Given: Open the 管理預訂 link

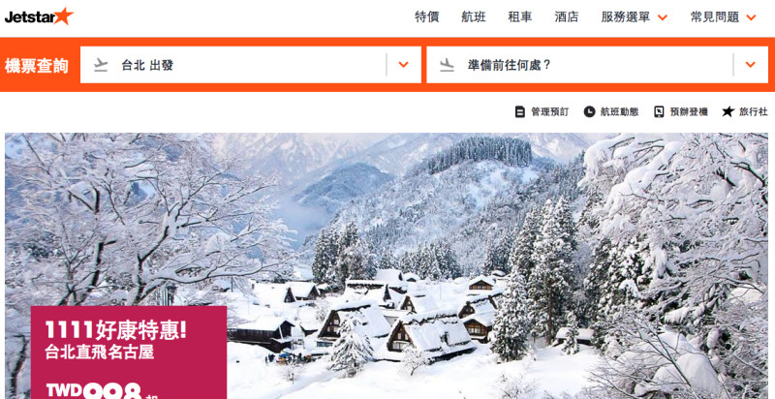Looking at the screenshot, I should click(x=549, y=112).
